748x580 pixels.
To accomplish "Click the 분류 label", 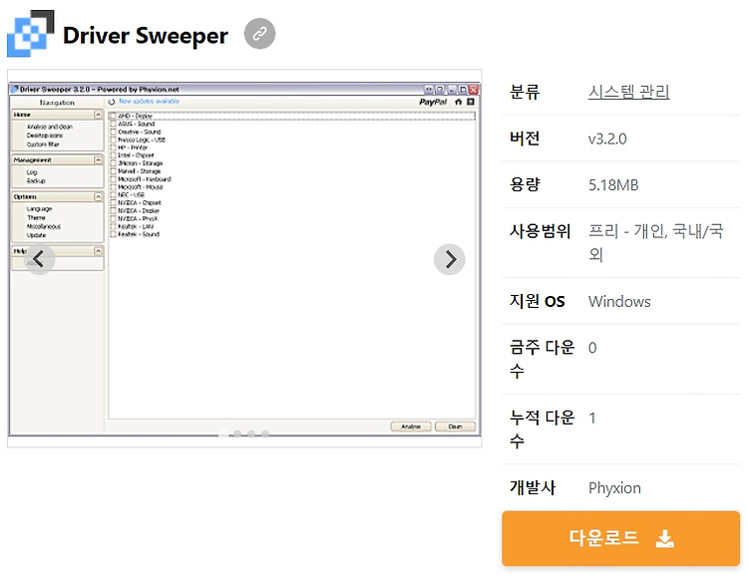I will pos(525,91).
